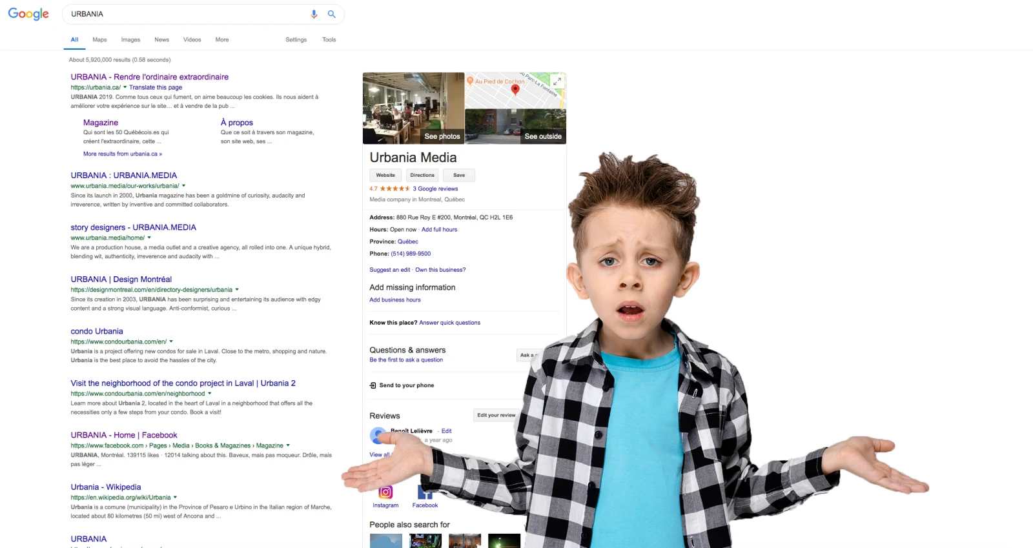Open dropdown arrow beside Wikipedia URL
1033x548 pixels.
point(175,498)
